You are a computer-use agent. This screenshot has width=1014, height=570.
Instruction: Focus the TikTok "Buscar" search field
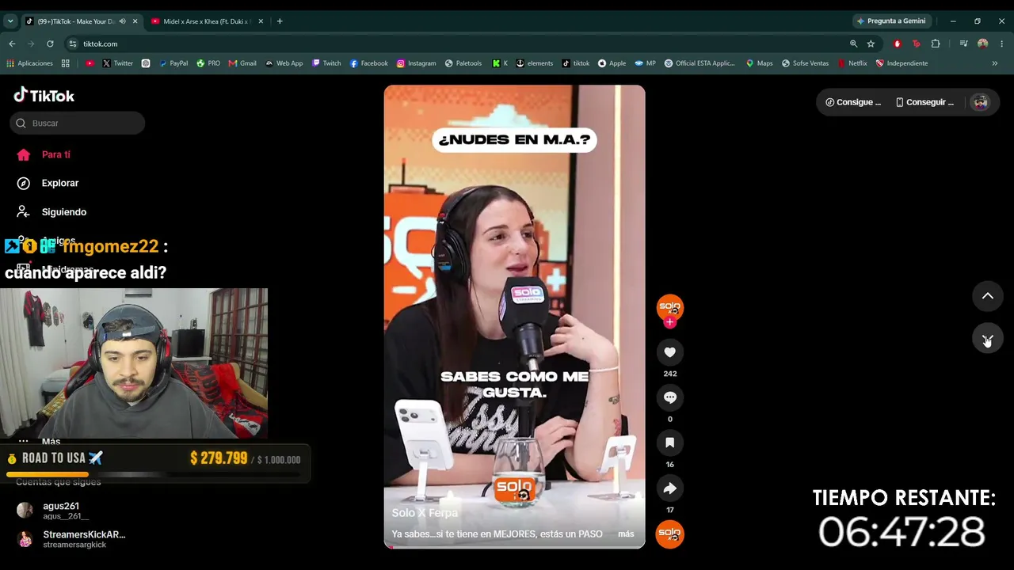(78, 123)
